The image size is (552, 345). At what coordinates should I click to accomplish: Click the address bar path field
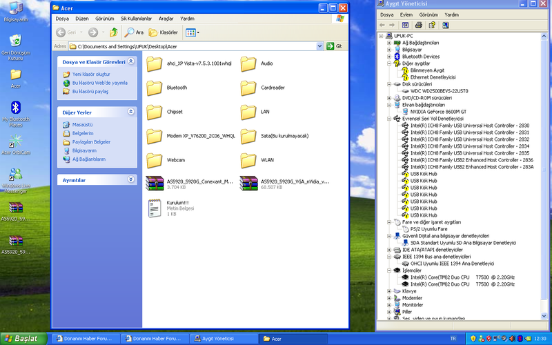pos(193,46)
